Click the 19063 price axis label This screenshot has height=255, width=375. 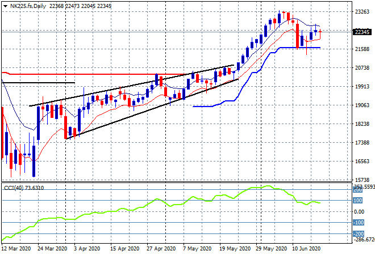click(x=362, y=105)
